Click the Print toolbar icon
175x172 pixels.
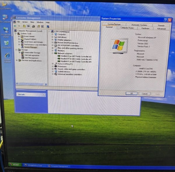tap(33, 26)
